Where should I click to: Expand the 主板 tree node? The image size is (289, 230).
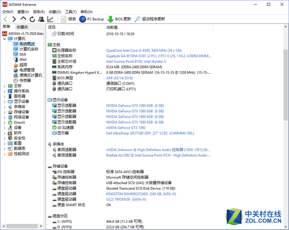(5, 86)
